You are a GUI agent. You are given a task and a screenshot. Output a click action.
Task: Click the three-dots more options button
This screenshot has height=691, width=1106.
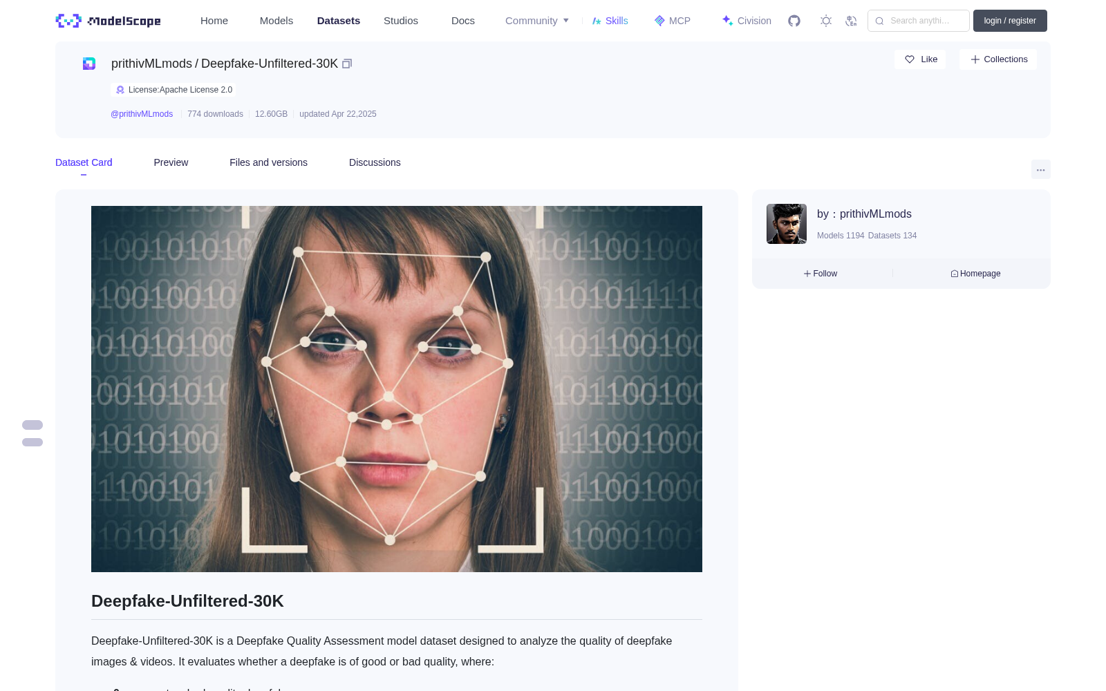tap(1040, 169)
